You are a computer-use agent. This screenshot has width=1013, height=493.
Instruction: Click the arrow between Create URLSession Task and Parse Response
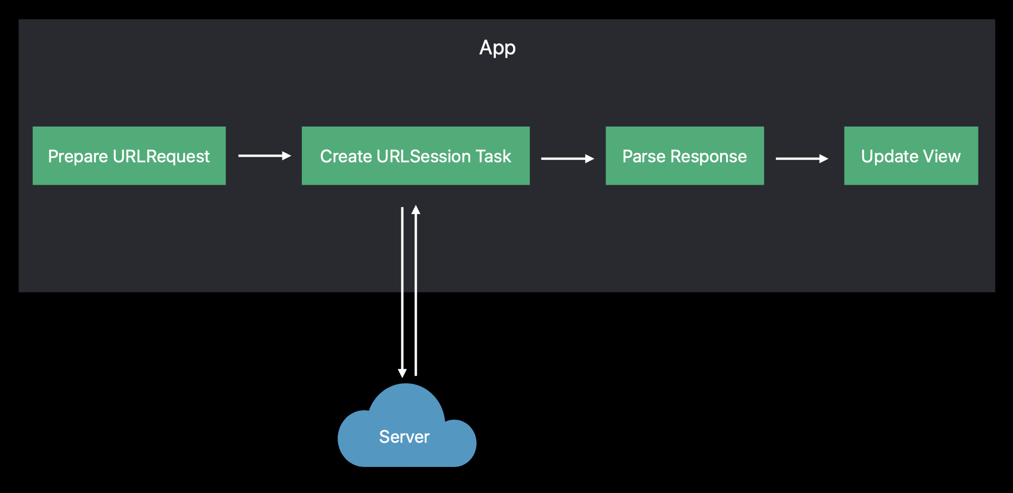567,159
